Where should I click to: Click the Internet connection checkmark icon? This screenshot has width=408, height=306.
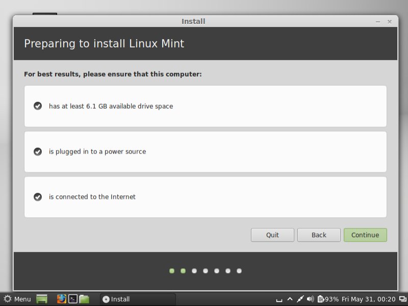coord(38,197)
